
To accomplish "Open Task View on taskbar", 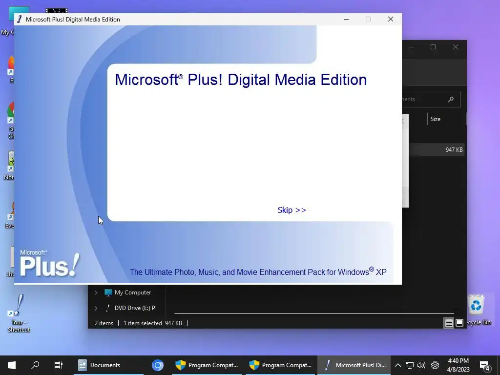I will click(59, 365).
